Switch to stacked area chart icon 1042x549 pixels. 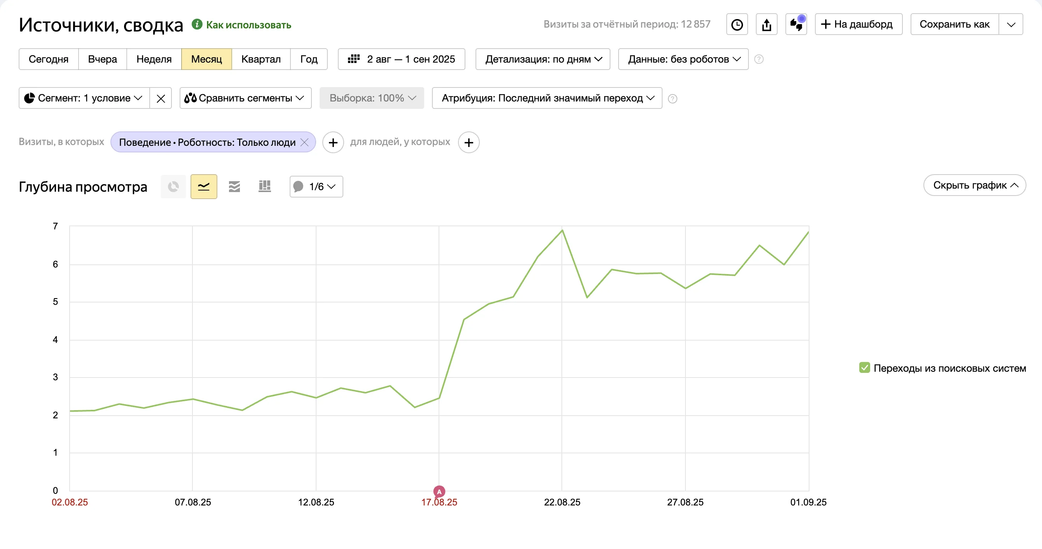click(234, 187)
